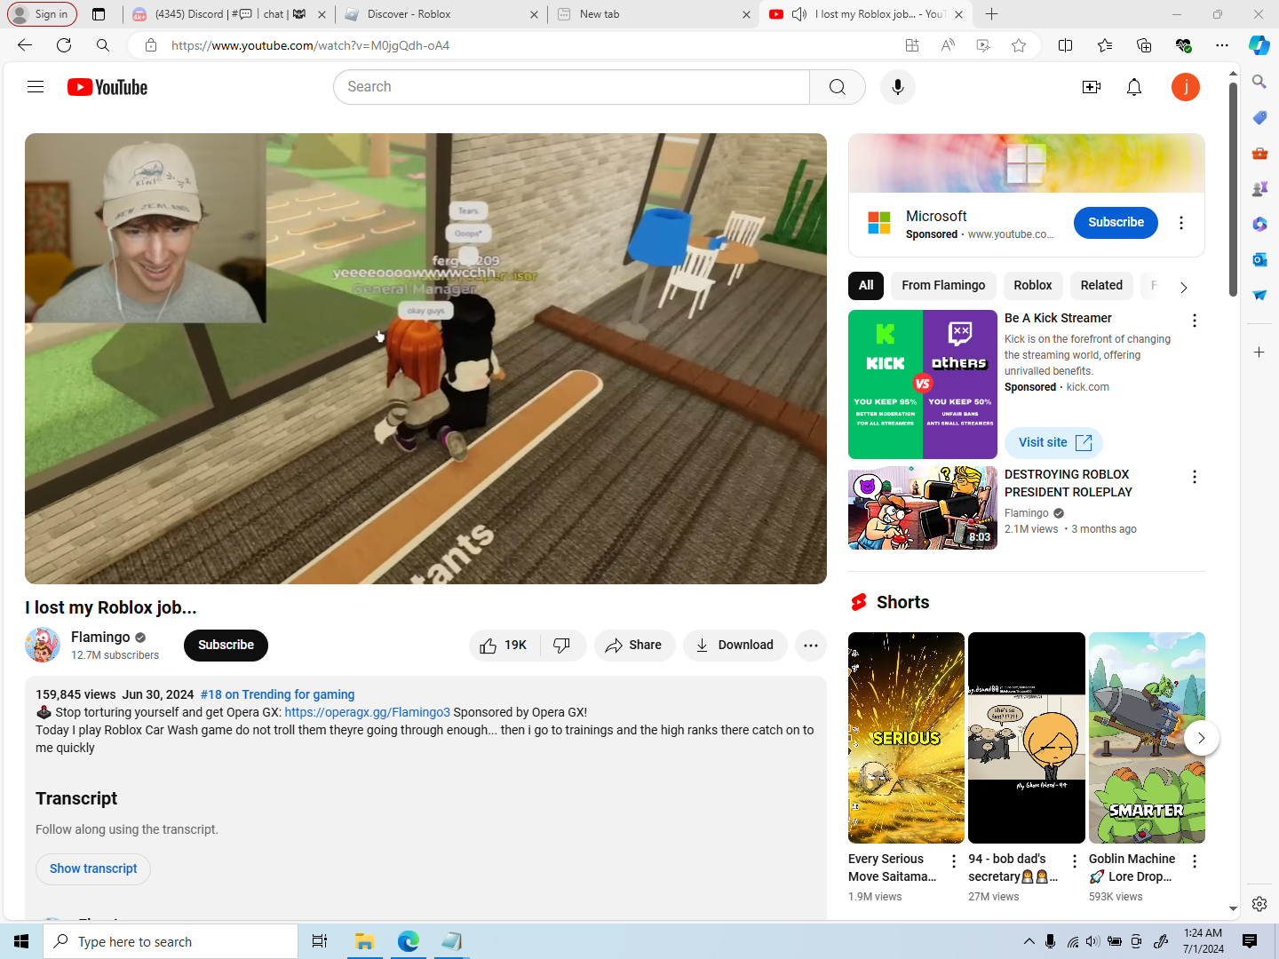Open Browser essentials heart icon
Viewport: 1279px width, 959px height.
(x=1183, y=45)
